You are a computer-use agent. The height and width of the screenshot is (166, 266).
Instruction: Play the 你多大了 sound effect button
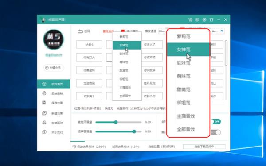(x=152, y=44)
